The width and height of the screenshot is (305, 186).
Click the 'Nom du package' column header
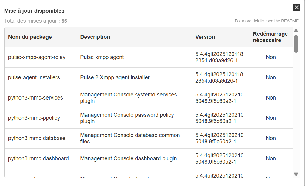(30, 37)
